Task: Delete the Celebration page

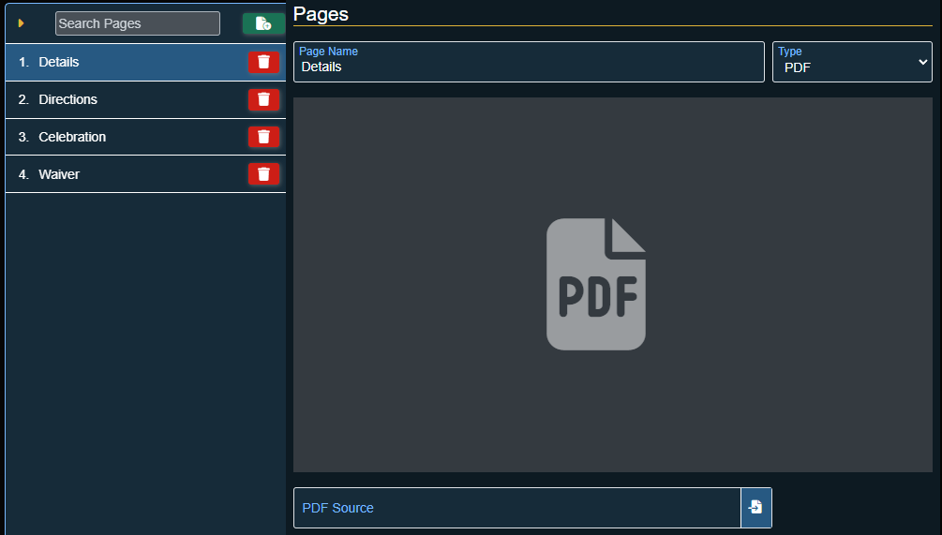Action: tap(263, 137)
